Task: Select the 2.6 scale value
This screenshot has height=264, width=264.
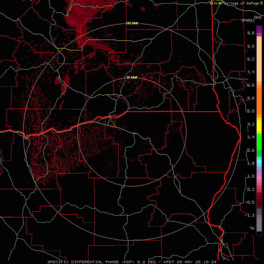Action: [x=251, y=150]
